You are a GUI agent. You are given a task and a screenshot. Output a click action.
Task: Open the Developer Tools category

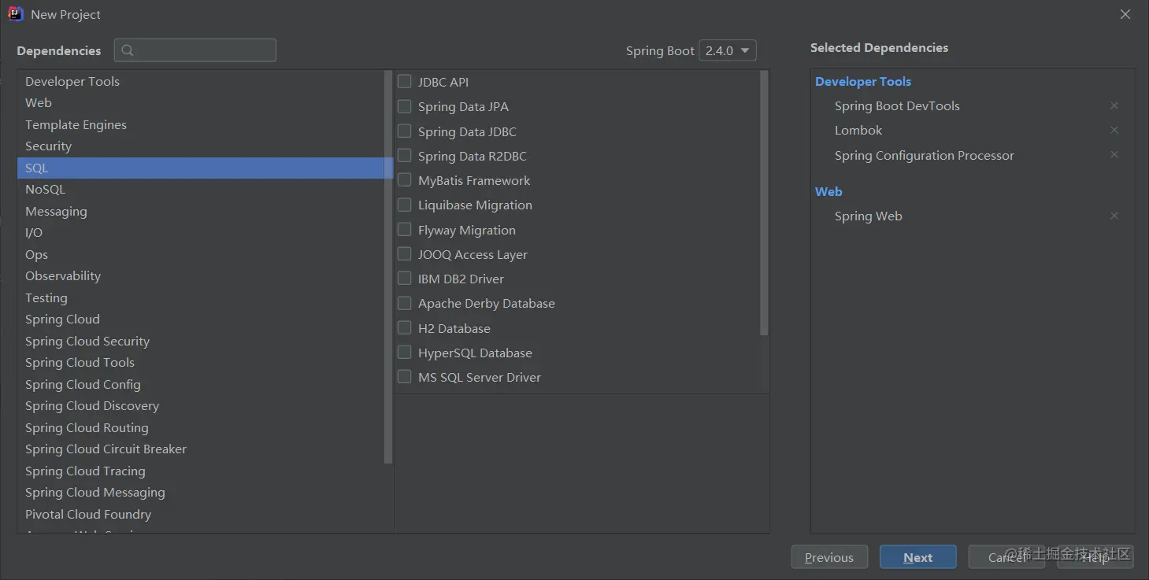point(72,82)
